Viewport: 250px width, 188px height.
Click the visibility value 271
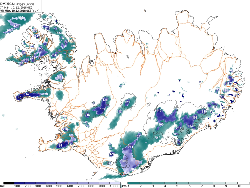pos(130,147)
